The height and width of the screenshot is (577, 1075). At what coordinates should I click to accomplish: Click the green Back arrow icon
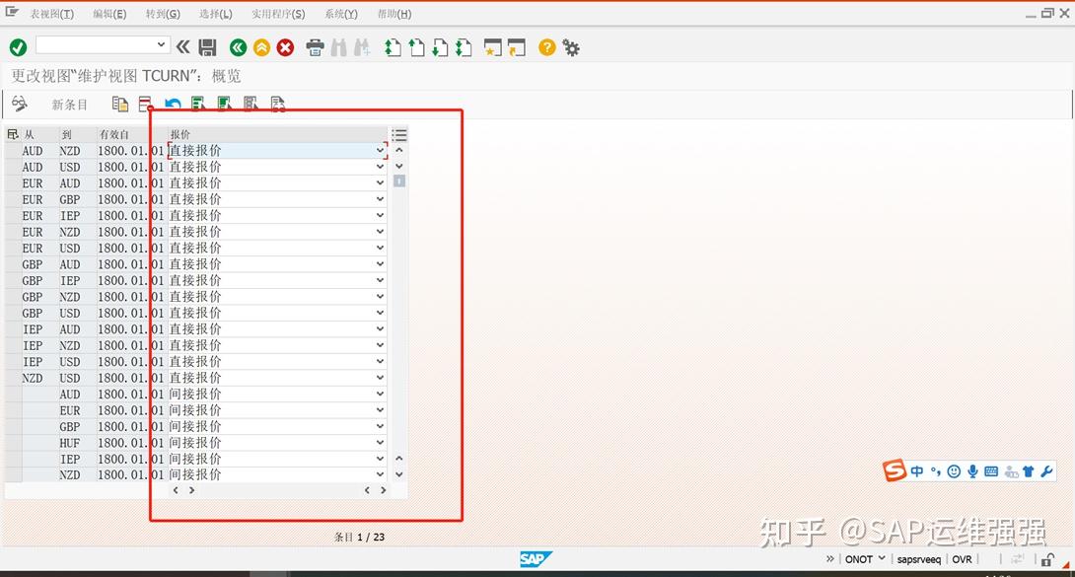pyautogui.click(x=238, y=46)
